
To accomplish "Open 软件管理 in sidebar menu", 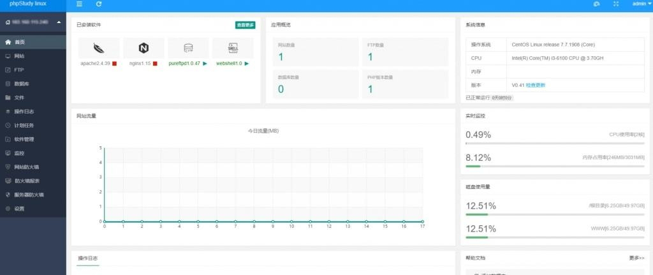I will click(24, 139).
